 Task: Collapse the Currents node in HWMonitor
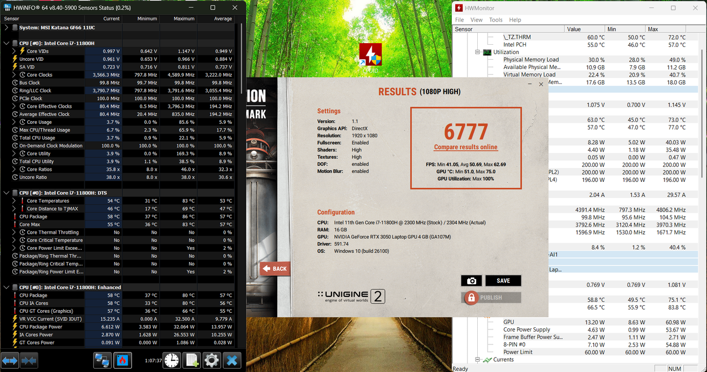[477, 360]
